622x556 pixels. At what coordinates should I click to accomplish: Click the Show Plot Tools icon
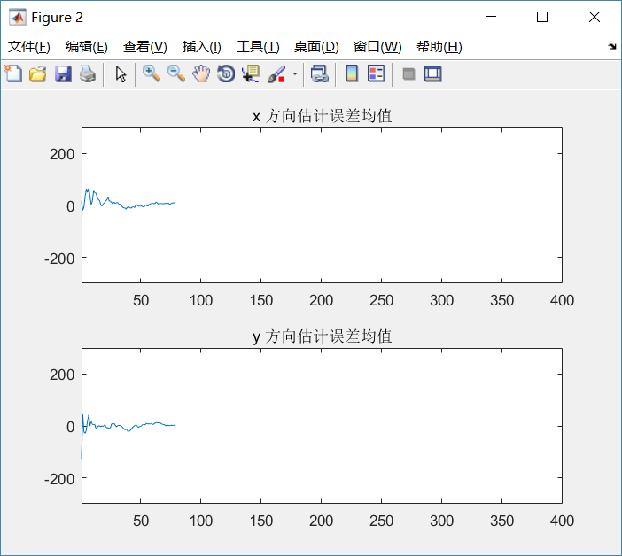tap(432, 73)
